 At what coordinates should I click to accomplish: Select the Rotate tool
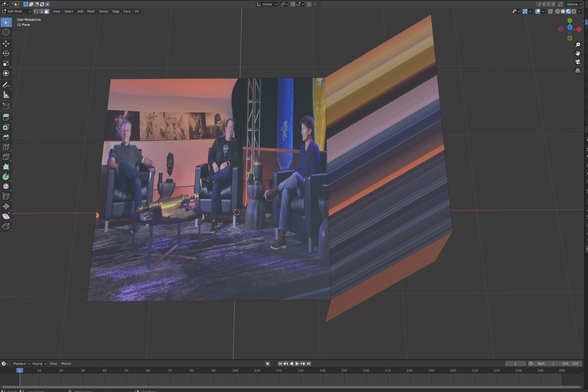click(6, 53)
